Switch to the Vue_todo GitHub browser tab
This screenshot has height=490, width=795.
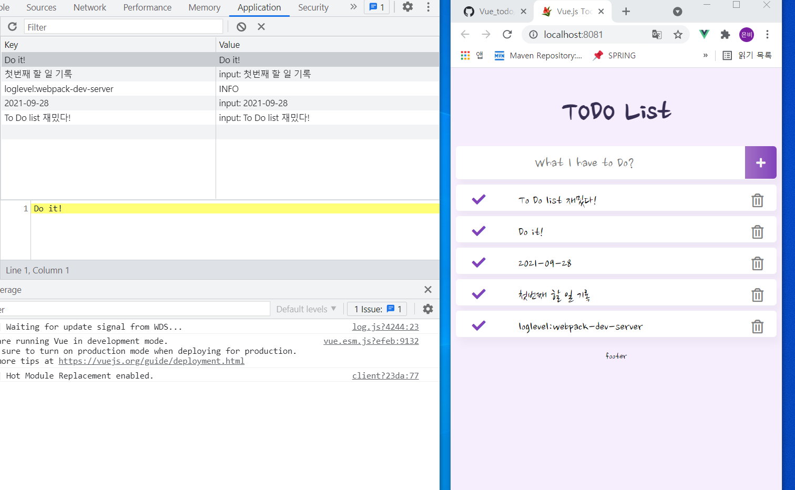point(489,12)
